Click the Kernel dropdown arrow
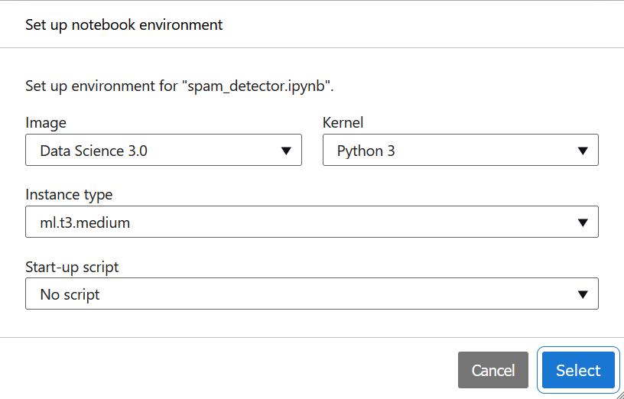 tap(583, 151)
